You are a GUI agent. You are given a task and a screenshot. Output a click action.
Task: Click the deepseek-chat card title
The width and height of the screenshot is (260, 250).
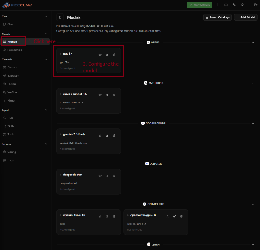tap(72, 175)
